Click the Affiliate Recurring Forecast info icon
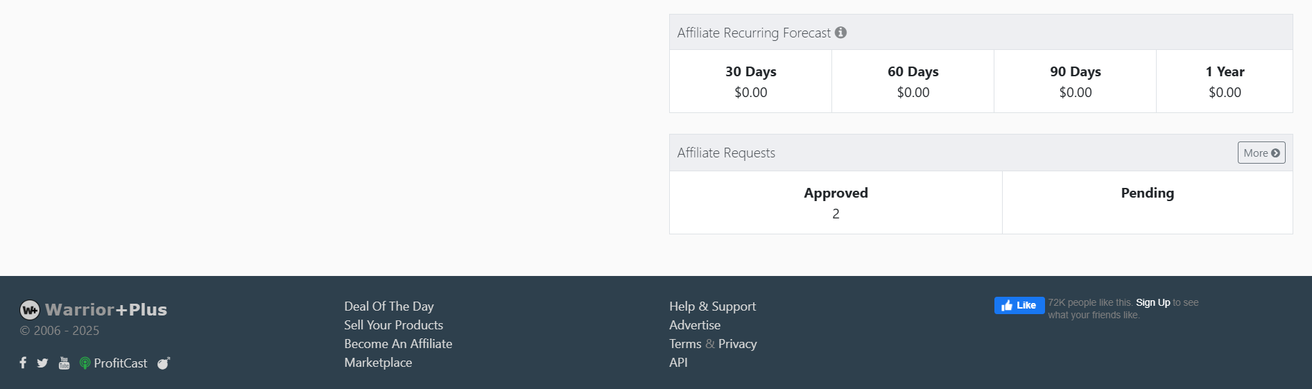 coord(840,33)
